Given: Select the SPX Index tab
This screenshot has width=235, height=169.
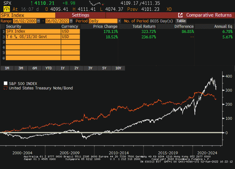Looking at the screenshot, I should [28, 15].
